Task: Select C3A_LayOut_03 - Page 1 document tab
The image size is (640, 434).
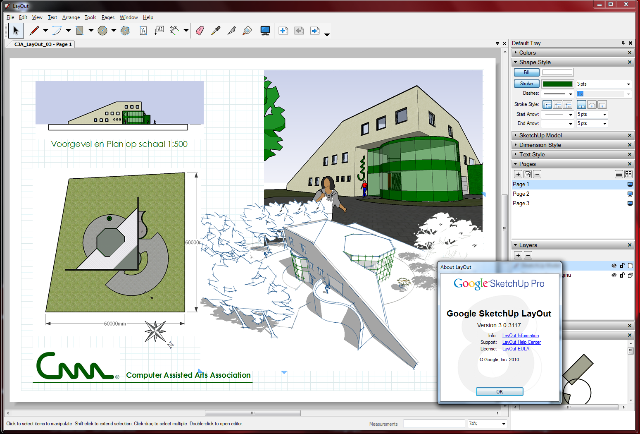Action: (x=43, y=44)
